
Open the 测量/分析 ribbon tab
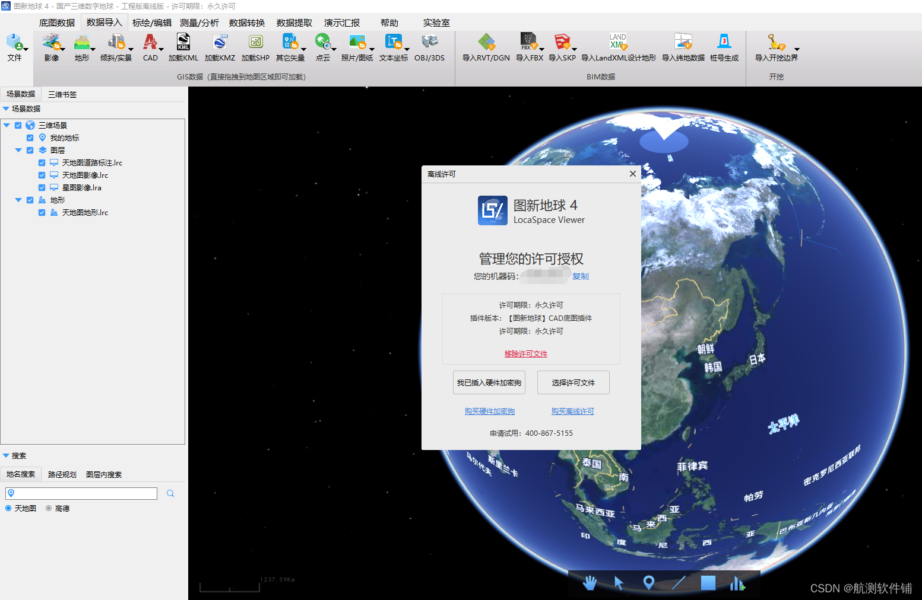pos(199,23)
